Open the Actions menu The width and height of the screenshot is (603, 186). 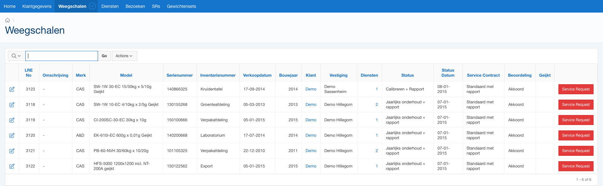point(124,56)
